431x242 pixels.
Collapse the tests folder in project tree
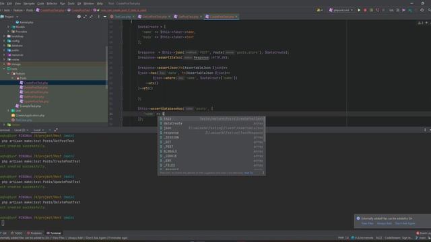tap(4, 69)
